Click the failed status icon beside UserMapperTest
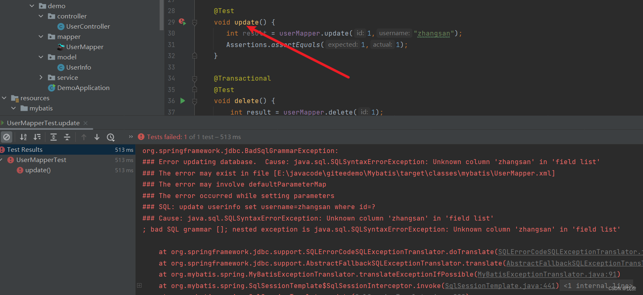This screenshot has height=295, width=643. click(x=11, y=160)
